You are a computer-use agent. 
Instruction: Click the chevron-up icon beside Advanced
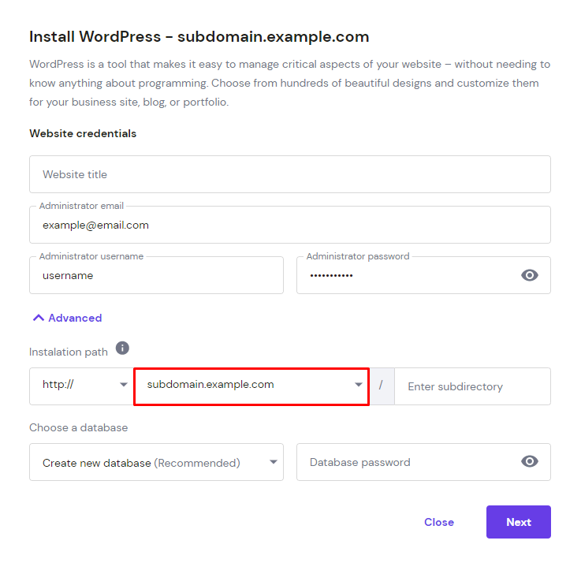pos(39,318)
